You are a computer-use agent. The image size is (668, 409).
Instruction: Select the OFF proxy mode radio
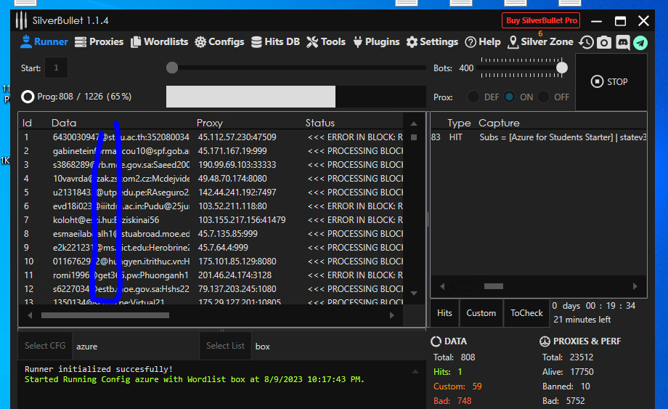click(543, 97)
